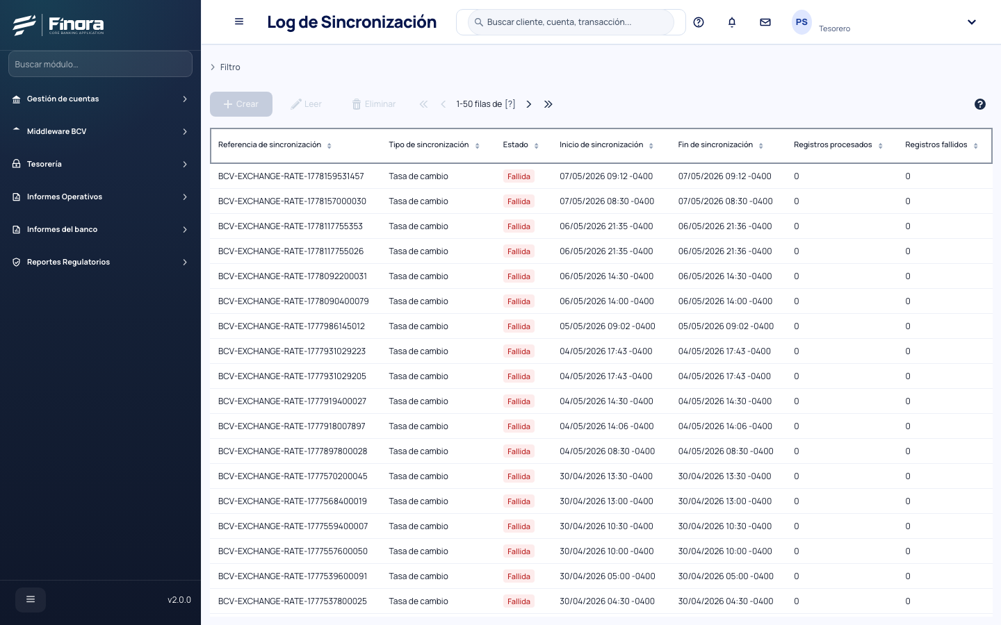
Task: Click the v2.0.0 version label
Action: [179, 600]
